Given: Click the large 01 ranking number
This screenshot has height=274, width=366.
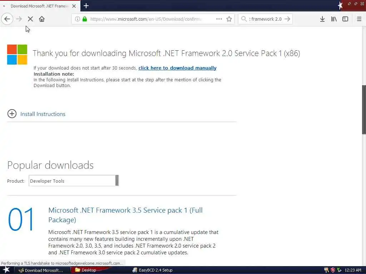Looking at the screenshot, I should (21, 219).
